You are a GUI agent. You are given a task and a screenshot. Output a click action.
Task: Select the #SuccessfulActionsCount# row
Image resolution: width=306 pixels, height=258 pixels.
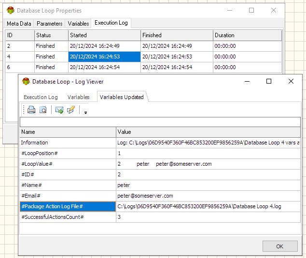[160, 217]
